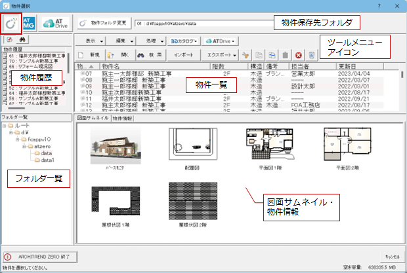Click the red delete icon in toolbar

point(299,56)
